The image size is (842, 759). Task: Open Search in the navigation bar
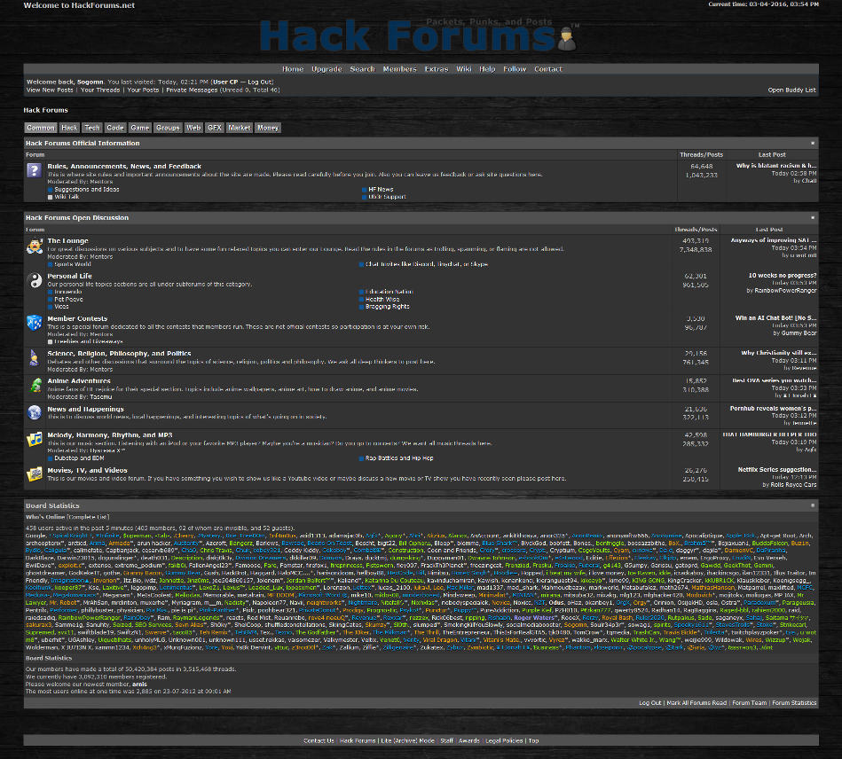362,69
